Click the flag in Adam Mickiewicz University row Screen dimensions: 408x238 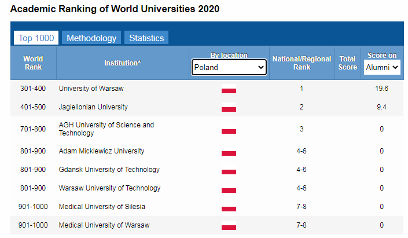point(229,151)
